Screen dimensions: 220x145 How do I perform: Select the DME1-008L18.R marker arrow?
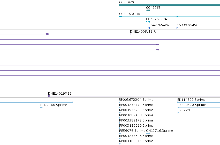[x=131, y=34]
